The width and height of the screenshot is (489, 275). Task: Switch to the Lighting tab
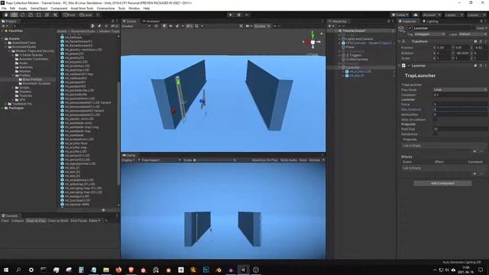click(x=431, y=21)
